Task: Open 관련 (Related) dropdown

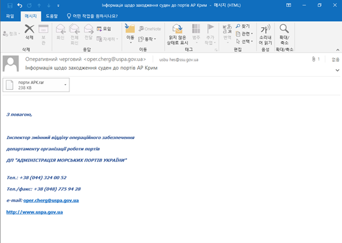Action: pyautogui.click(x=244, y=34)
